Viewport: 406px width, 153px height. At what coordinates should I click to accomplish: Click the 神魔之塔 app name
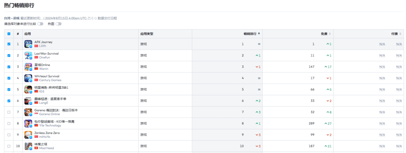pyautogui.click(x=41, y=144)
